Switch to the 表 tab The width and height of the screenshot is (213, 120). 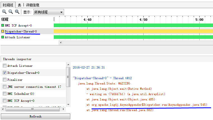[x=19, y=5]
